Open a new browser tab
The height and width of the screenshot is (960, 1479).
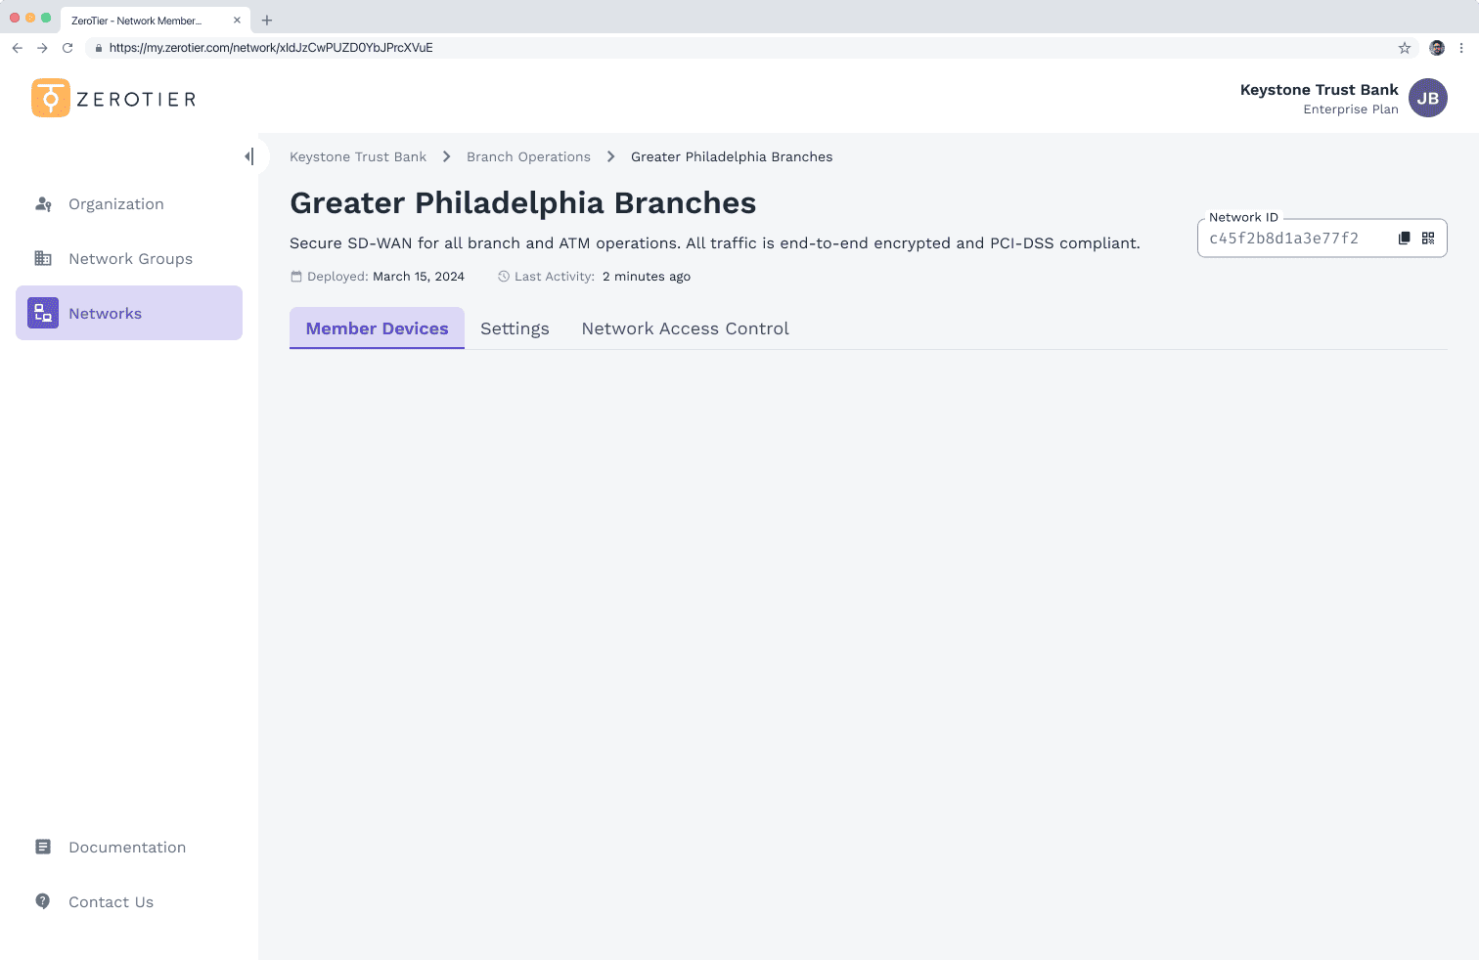point(267,21)
